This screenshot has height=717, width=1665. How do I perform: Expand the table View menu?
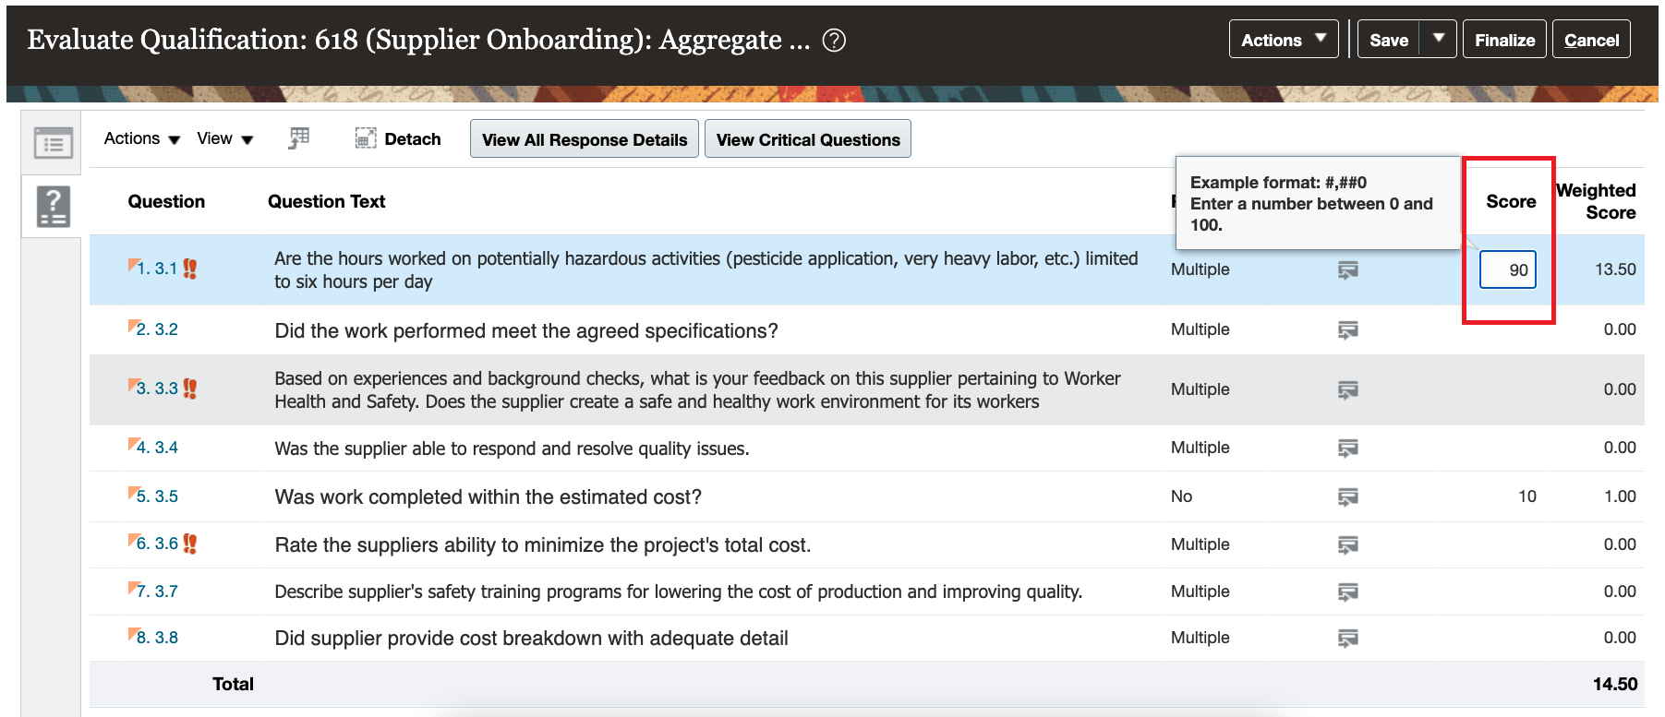tap(225, 138)
